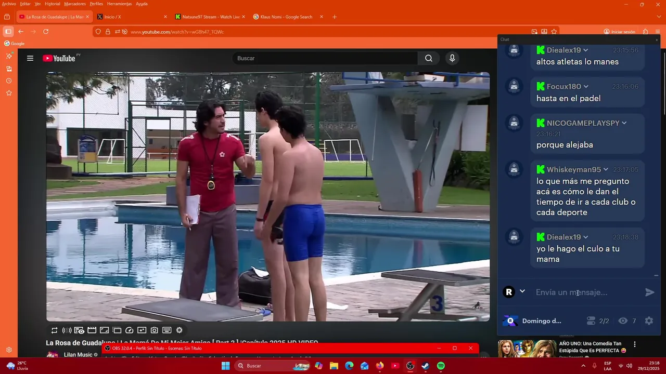Click the fullscreen-frame icon in video toolbar
The image size is (666, 374).
(x=104, y=330)
